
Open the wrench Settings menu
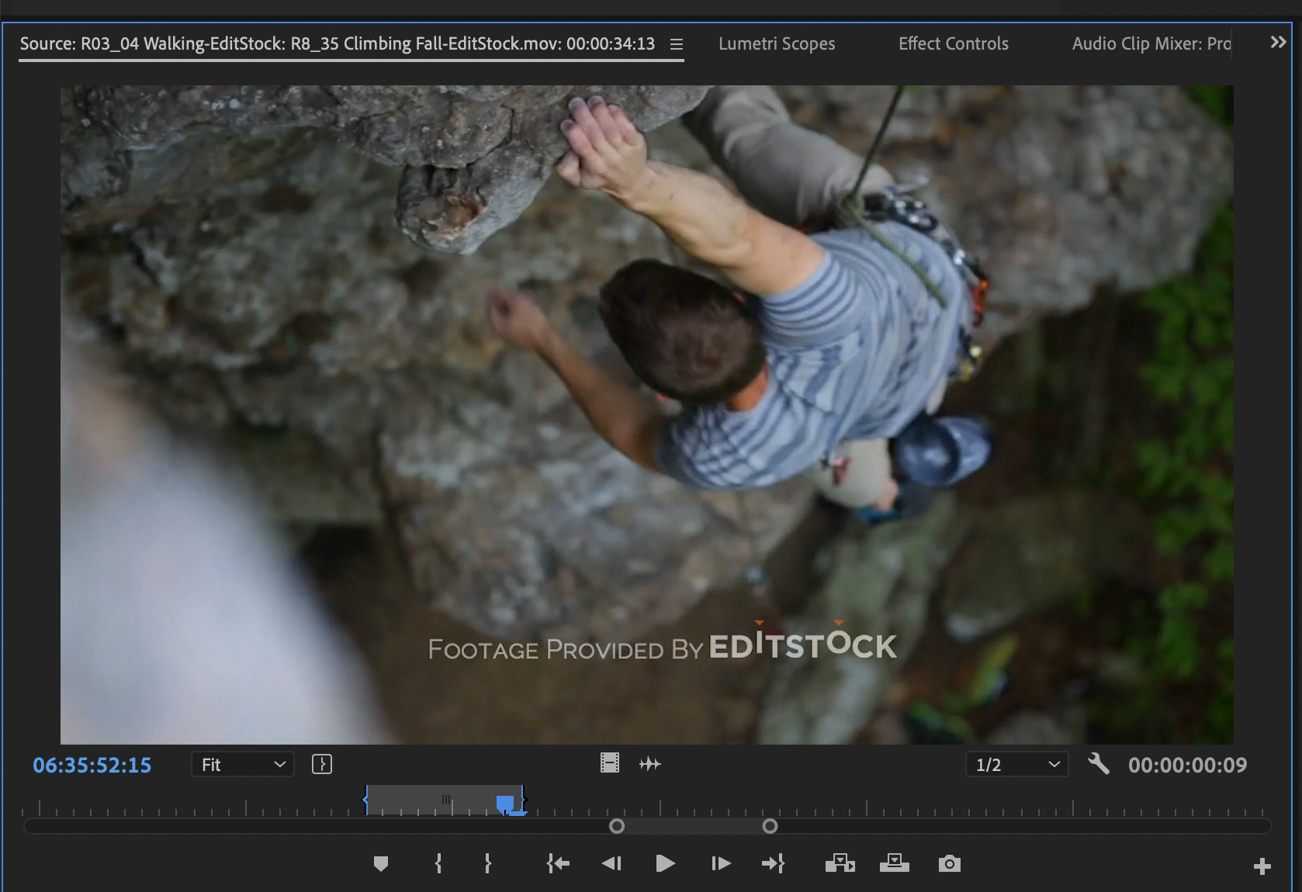pos(1098,764)
